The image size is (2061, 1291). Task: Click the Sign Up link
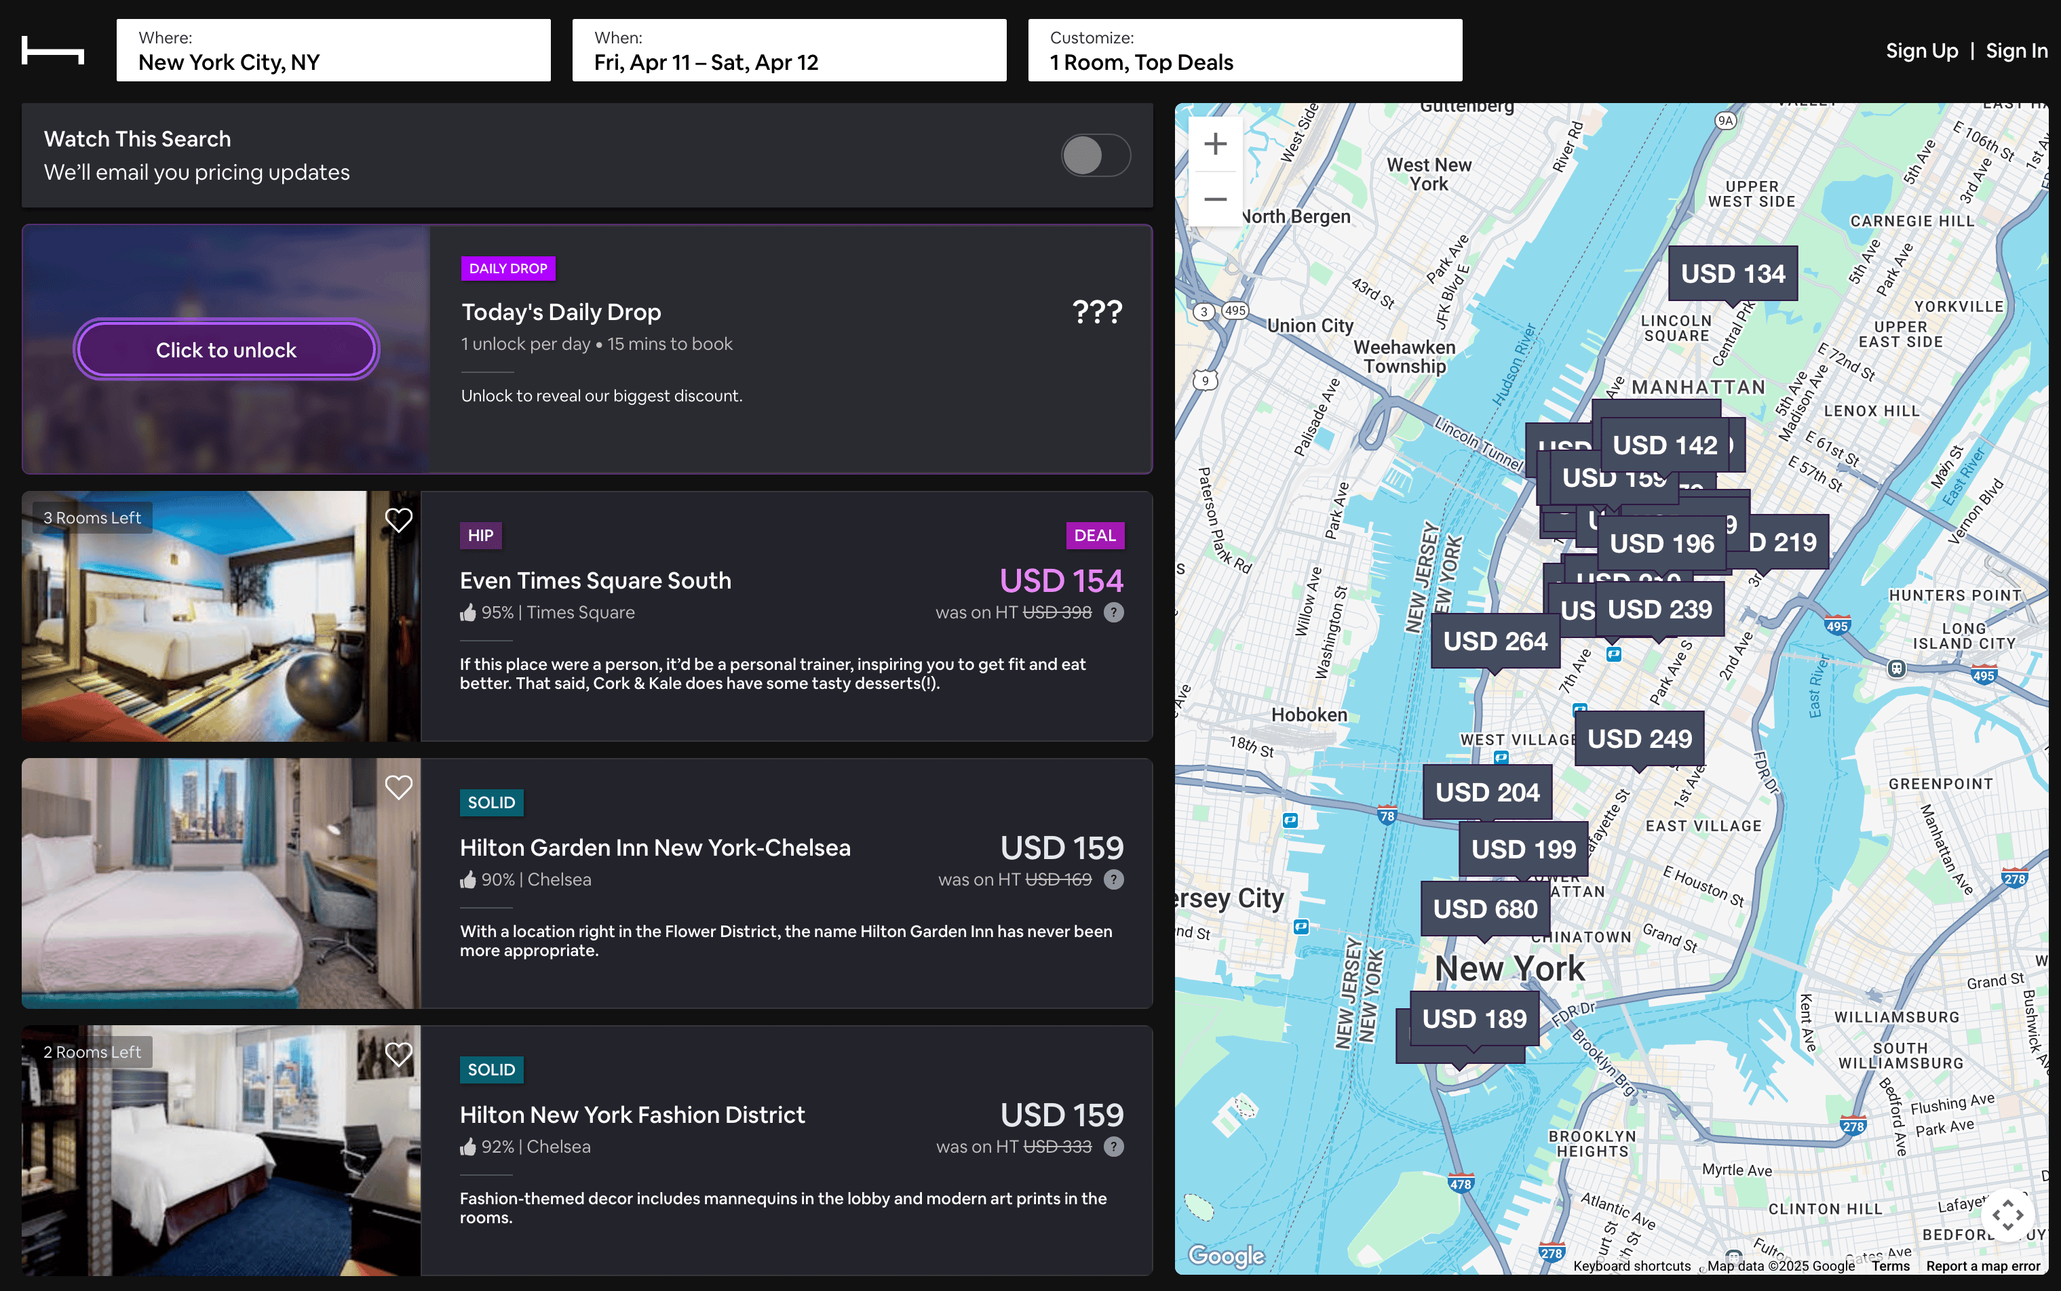pos(1921,52)
